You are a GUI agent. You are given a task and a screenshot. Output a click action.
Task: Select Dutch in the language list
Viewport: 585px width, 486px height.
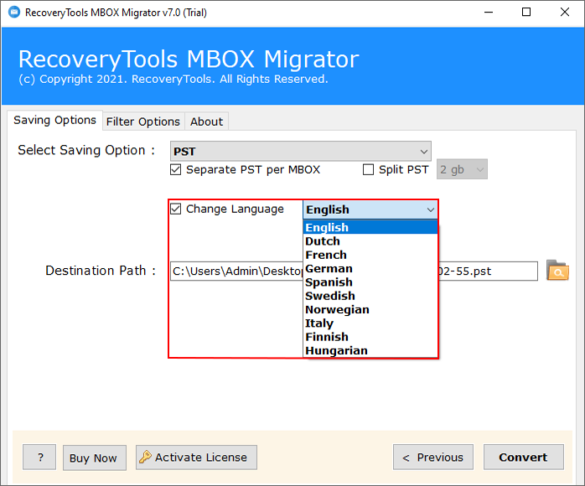click(x=370, y=241)
